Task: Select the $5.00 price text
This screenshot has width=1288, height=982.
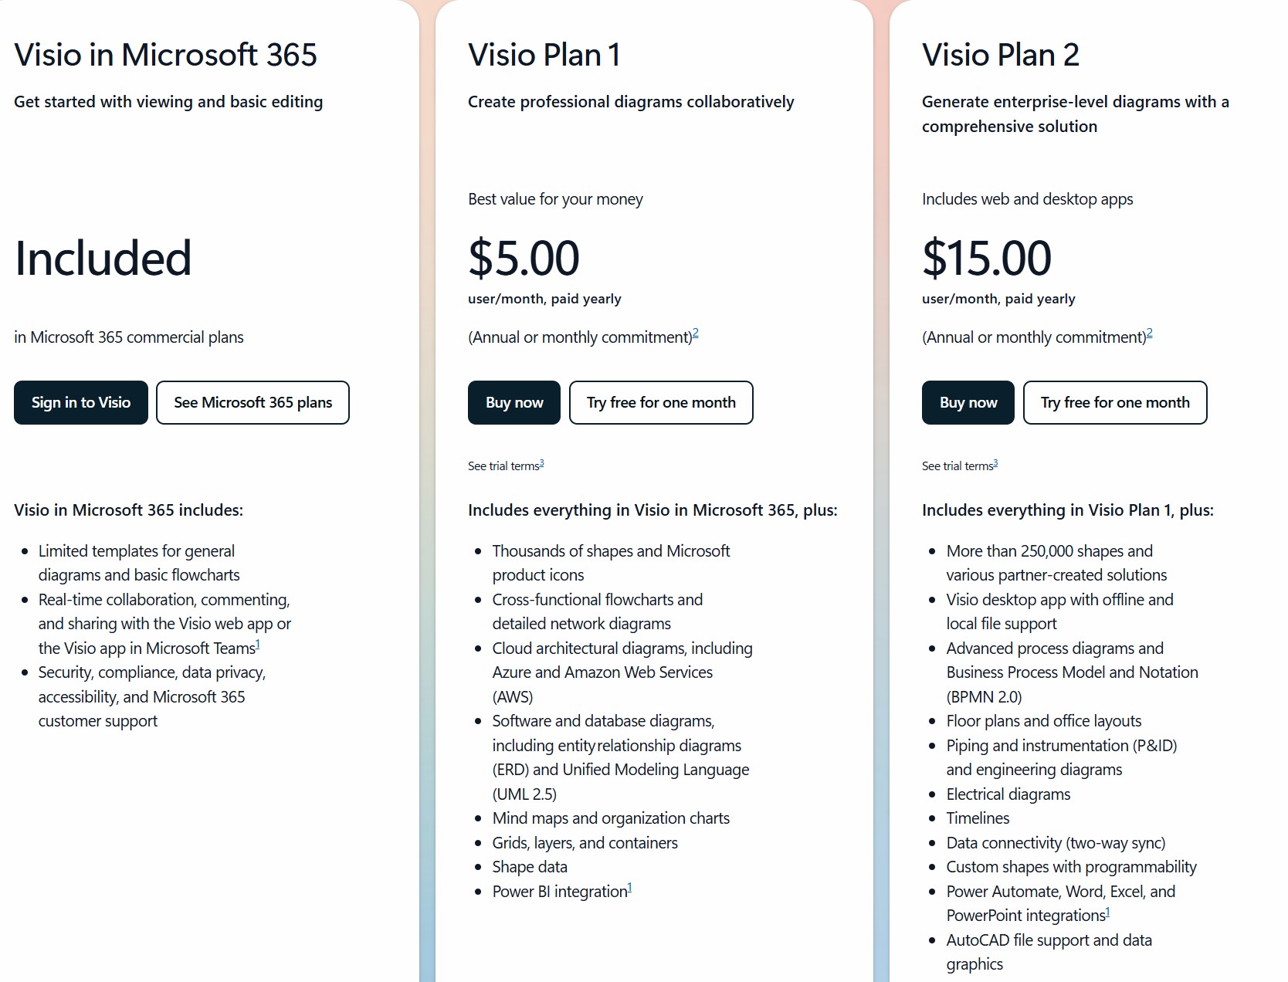Action: (523, 257)
